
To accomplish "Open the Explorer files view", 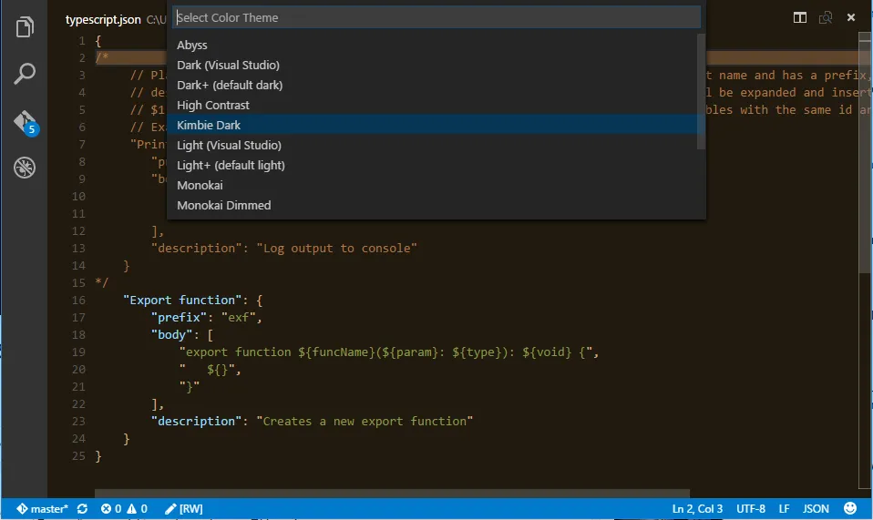I will tap(25, 26).
